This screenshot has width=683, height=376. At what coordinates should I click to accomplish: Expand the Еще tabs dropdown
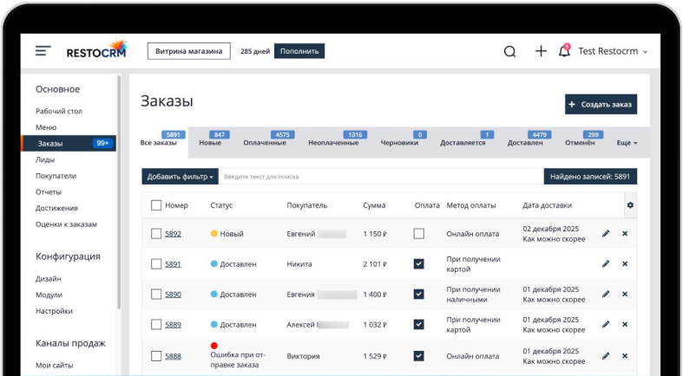tap(627, 143)
